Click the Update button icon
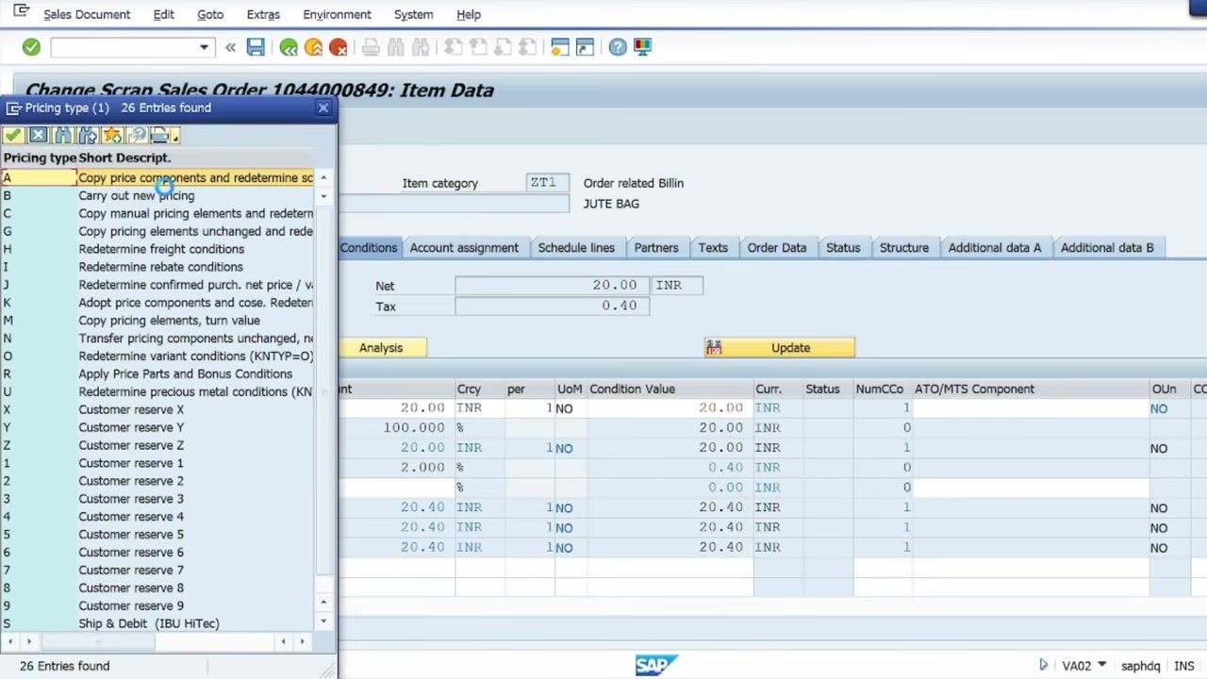1207x679 pixels. (714, 348)
